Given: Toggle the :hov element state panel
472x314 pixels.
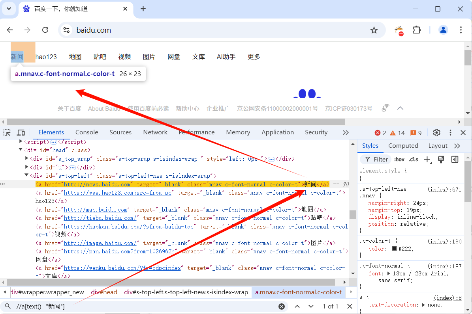Looking at the screenshot, I should click(x=399, y=160).
